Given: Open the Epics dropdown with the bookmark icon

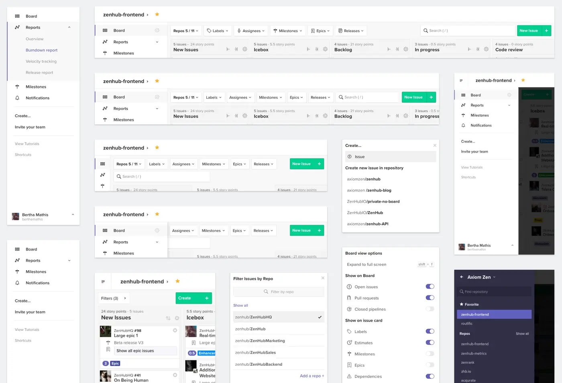Looking at the screenshot, I should (320, 31).
